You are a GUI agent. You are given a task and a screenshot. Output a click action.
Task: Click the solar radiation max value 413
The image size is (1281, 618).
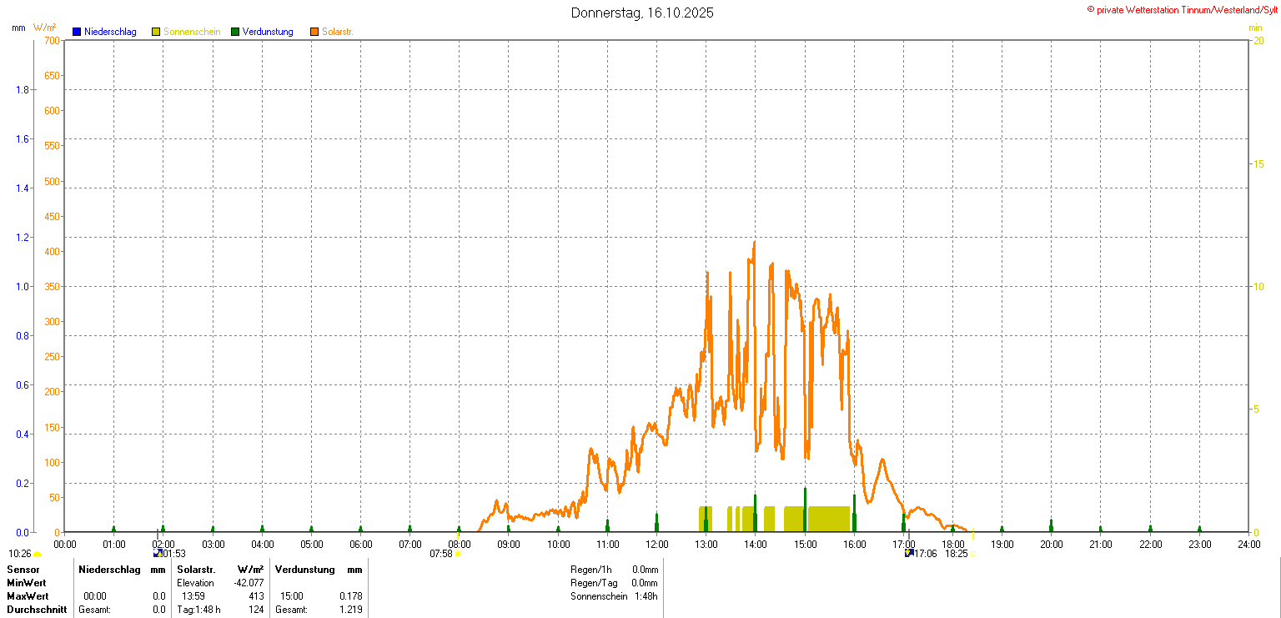256,596
